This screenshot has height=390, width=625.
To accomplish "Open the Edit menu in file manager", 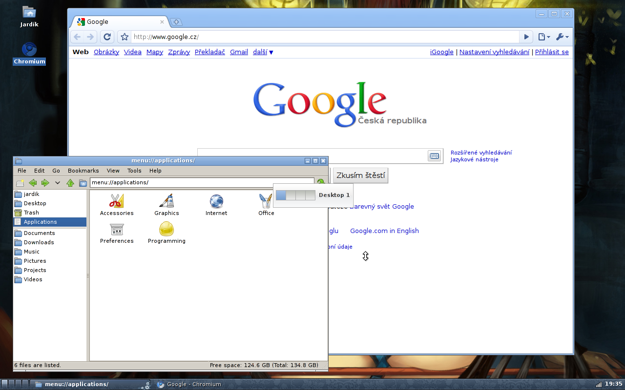I will click(x=40, y=171).
